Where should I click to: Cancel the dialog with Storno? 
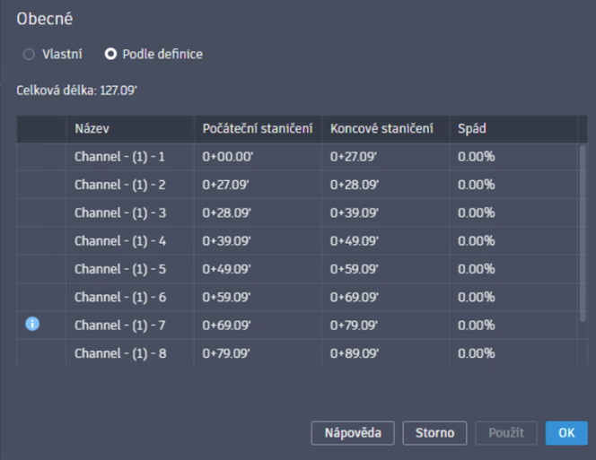point(434,433)
